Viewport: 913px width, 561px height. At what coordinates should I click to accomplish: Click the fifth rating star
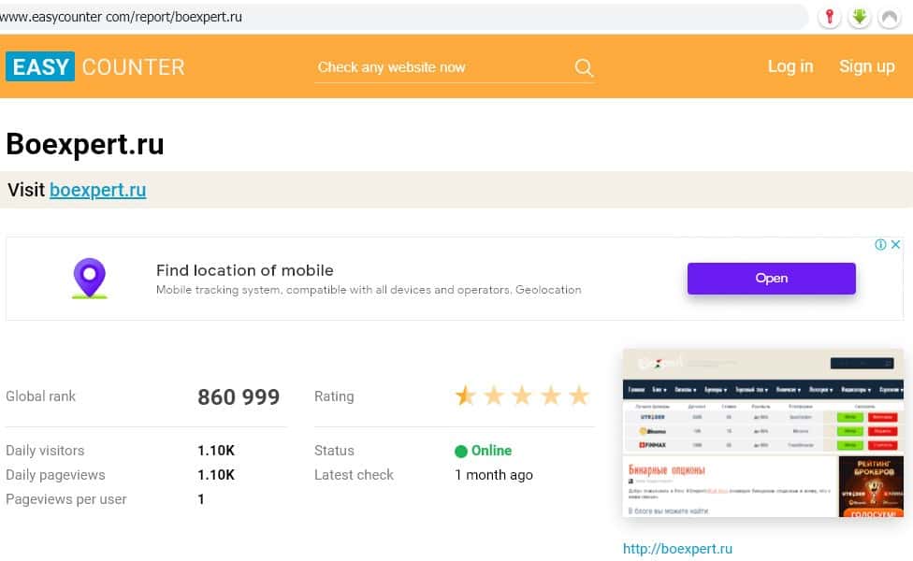(579, 396)
